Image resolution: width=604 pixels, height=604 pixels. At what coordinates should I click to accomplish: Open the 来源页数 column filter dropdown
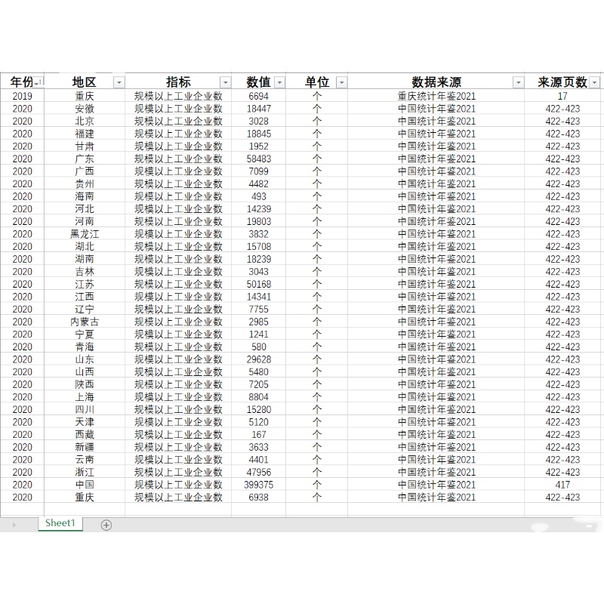pyautogui.click(x=595, y=82)
